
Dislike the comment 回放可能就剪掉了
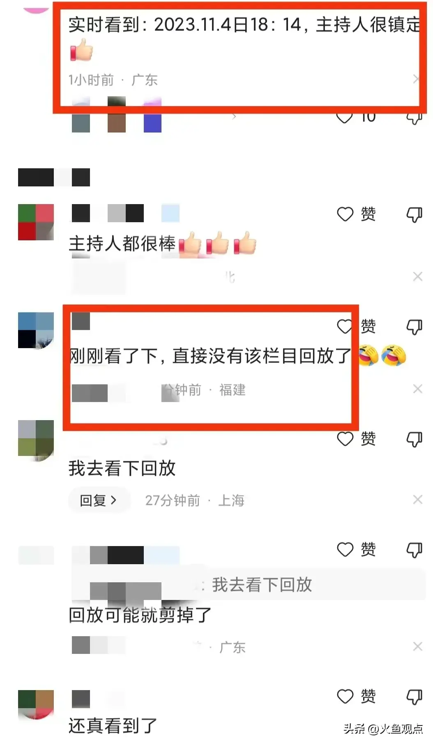414,550
